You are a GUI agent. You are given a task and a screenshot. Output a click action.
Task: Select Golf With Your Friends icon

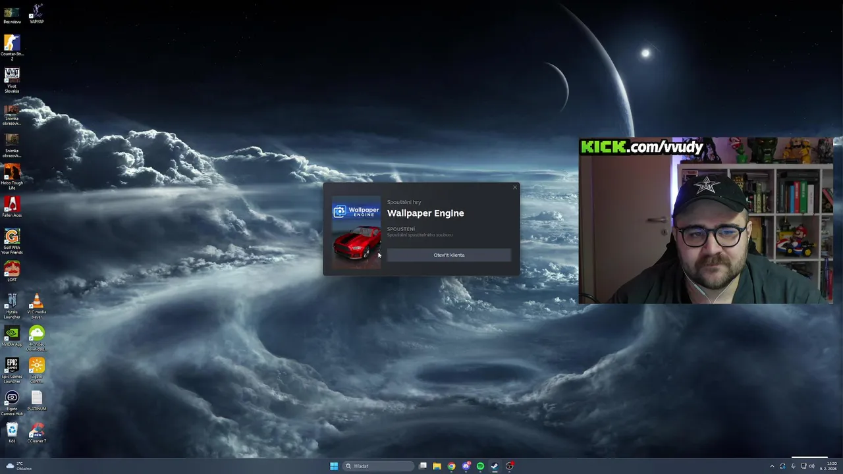point(12,241)
